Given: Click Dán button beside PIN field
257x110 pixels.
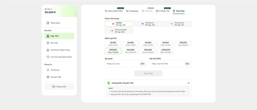Looking at the screenshot, I should [x=187, y=64].
